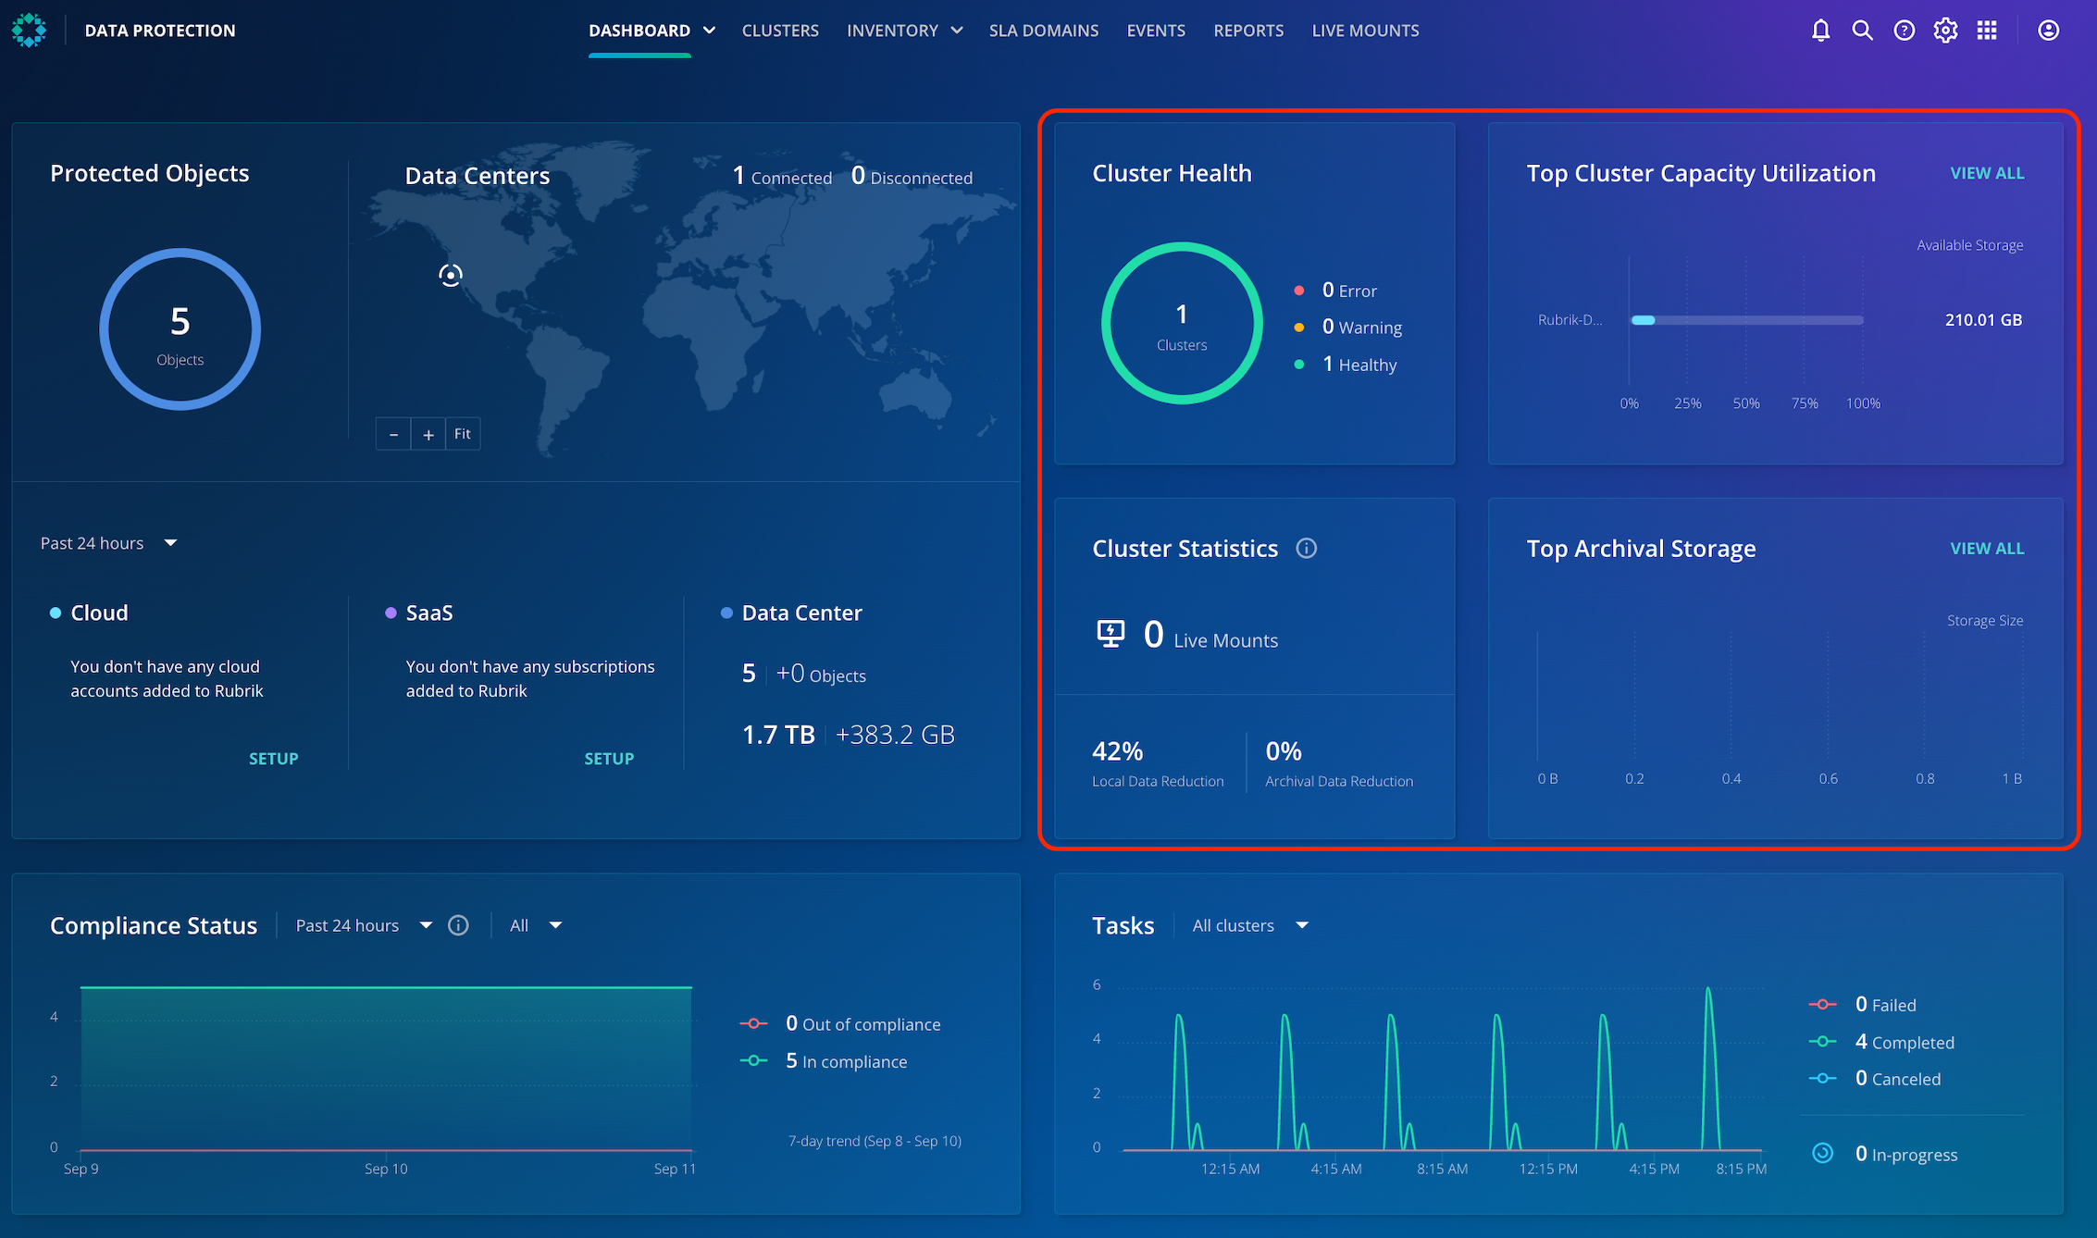Click View All for Top Archival Storage
Image resolution: width=2097 pixels, height=1238 pixels.
(x=1987, y=549)
